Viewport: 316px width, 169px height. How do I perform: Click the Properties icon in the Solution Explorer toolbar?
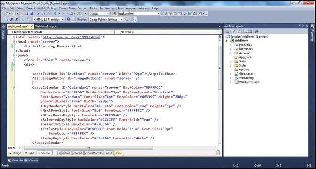click(227, 31)
